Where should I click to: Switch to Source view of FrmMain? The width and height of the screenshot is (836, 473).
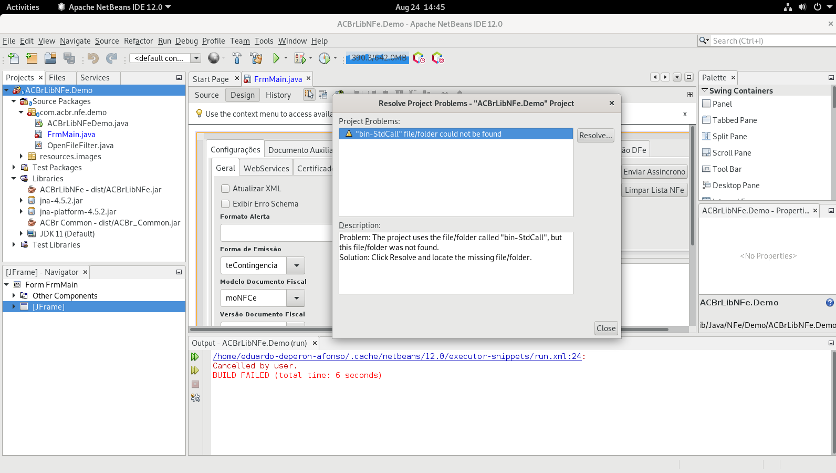[207, 95]
